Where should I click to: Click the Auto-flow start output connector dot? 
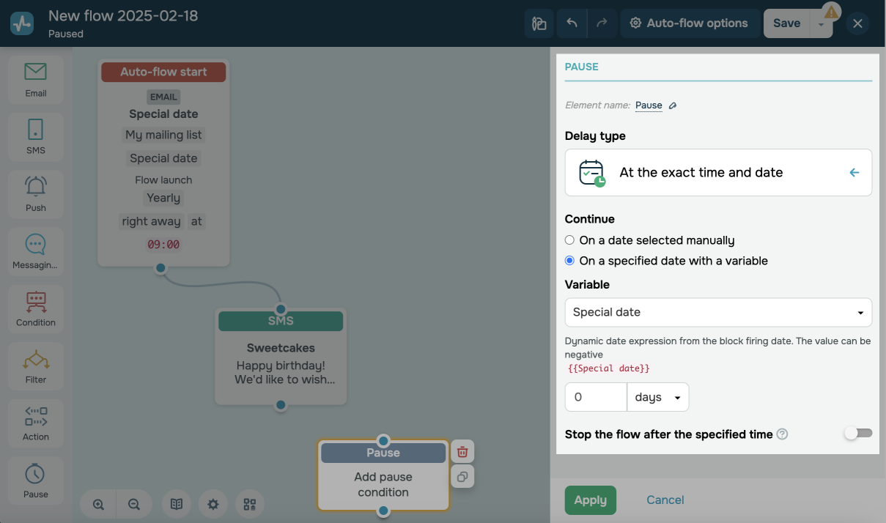[160, 268]
